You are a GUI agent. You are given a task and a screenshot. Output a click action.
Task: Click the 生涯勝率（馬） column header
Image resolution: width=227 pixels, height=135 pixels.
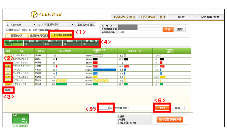135,51
